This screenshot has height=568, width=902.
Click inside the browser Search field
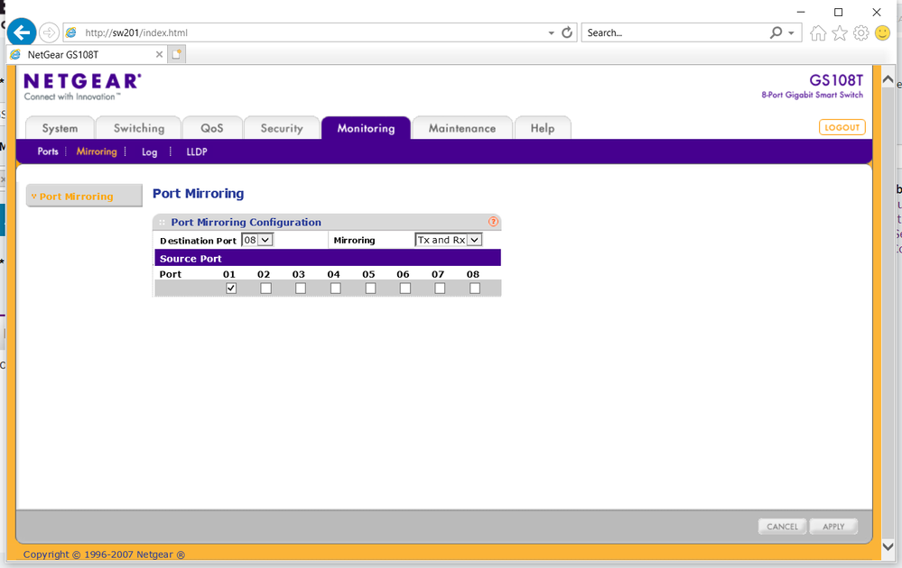point(673,32)
